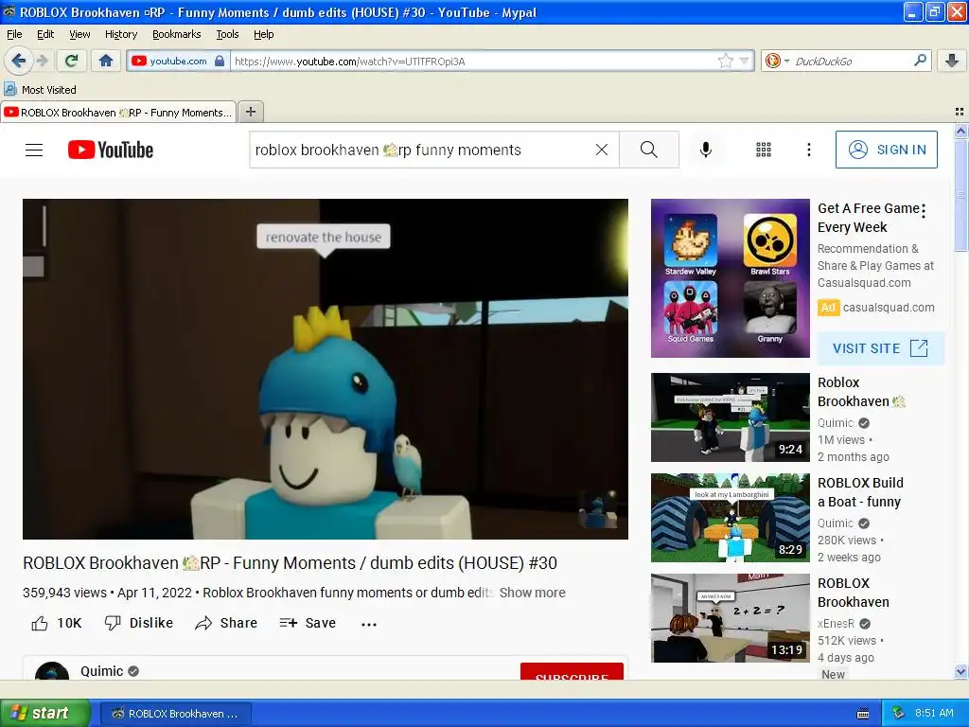This screenshot has width=969, height=727.
Task: Click the URL address bar
Action: (x=473, y=62)
